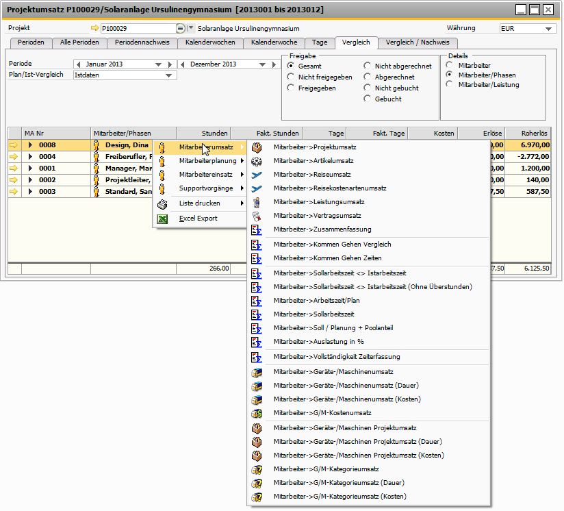Choose Mitarbeiter->Sollarbeitszeit menu entry

[x=369, y=314]
